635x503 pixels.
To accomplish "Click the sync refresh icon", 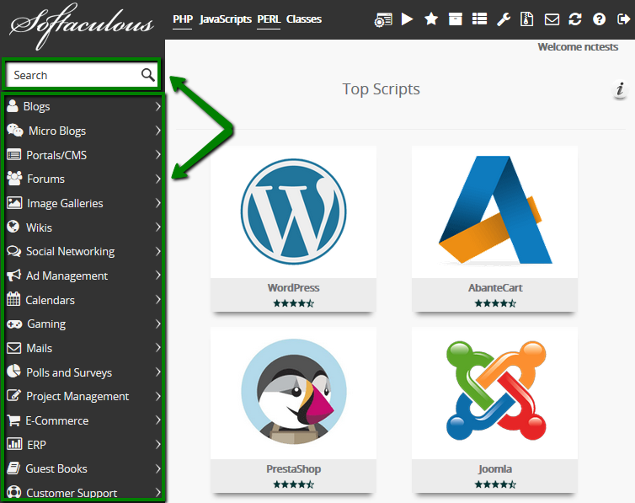I will (575, 19).
